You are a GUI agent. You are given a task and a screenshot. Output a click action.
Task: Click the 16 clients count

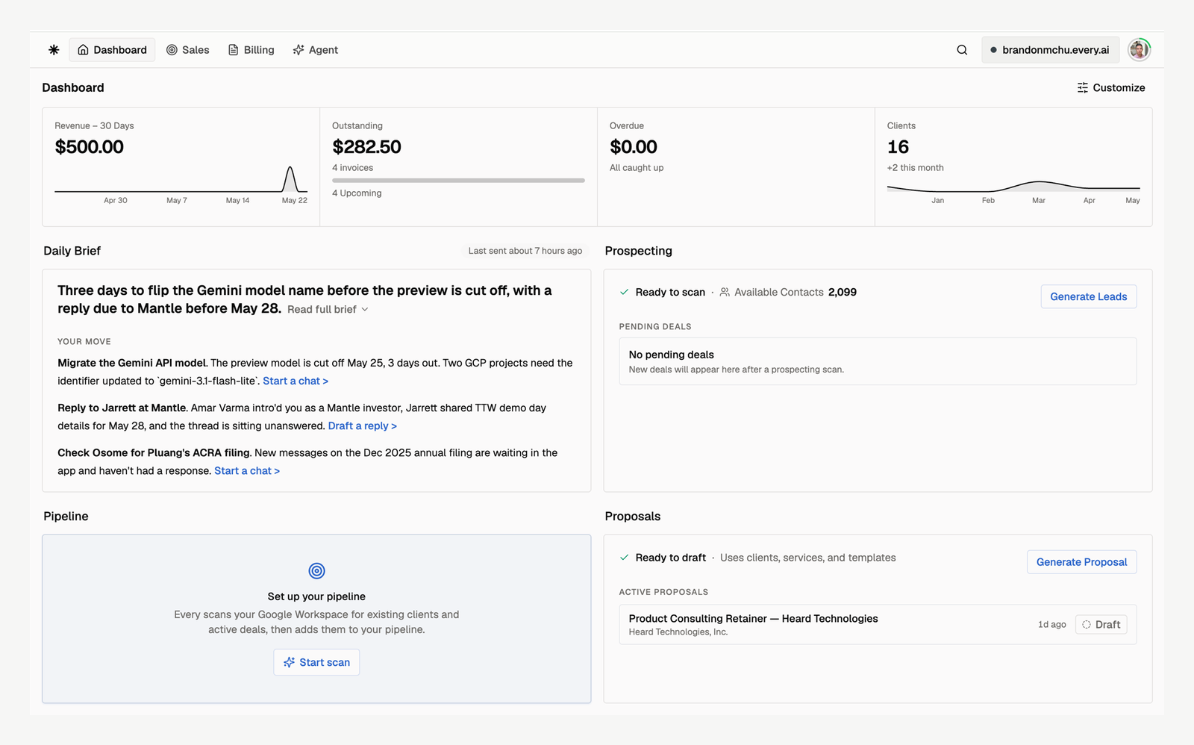(x=898, y=147)
